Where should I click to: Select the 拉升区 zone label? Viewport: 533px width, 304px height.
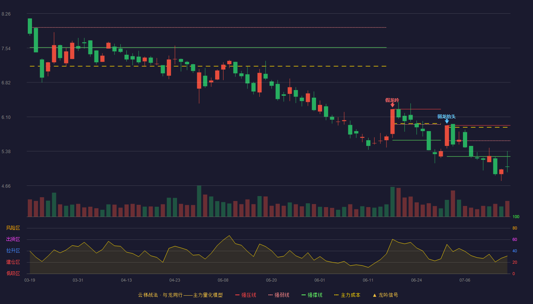tap(13, 251)
